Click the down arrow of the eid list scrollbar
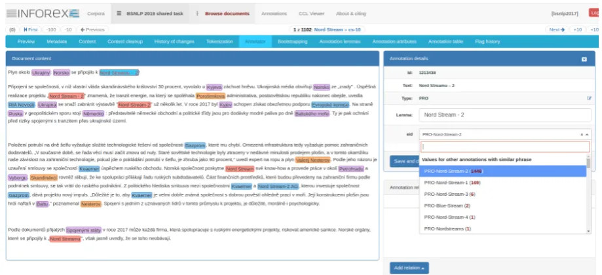Viewport: 602px width, 275px height. point(589,231)
